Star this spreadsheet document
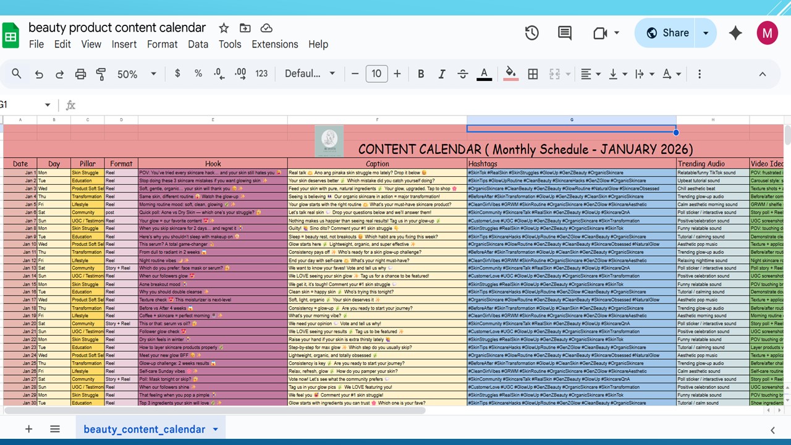Screen dimensions: 791x445 click(x=224, y=28)
